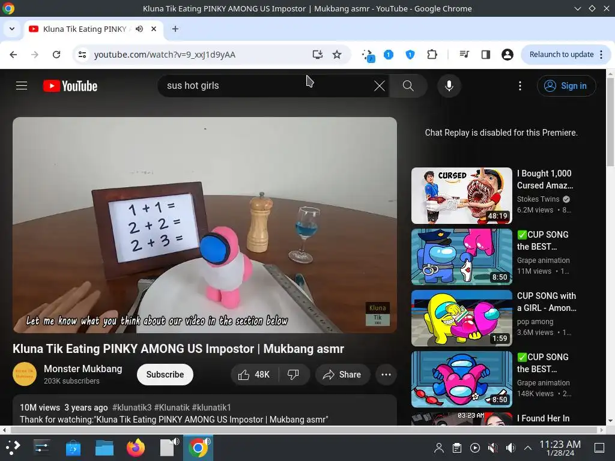Click the blue shield extension icon
615x461 pixels.
coord(410,55)
